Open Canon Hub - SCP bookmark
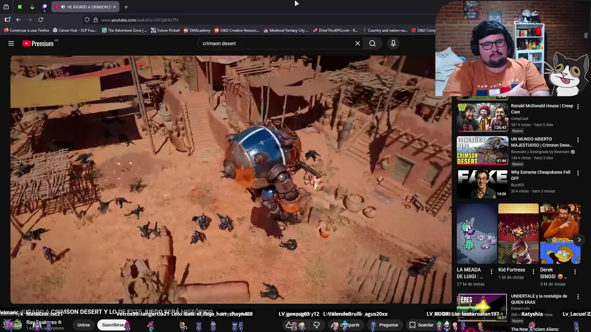Image resolution: width=591 pixels, height=332 pixels. pos(75,30)
